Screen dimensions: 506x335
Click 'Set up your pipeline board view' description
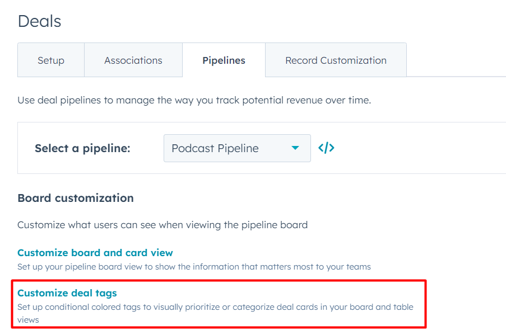(194, 267)
